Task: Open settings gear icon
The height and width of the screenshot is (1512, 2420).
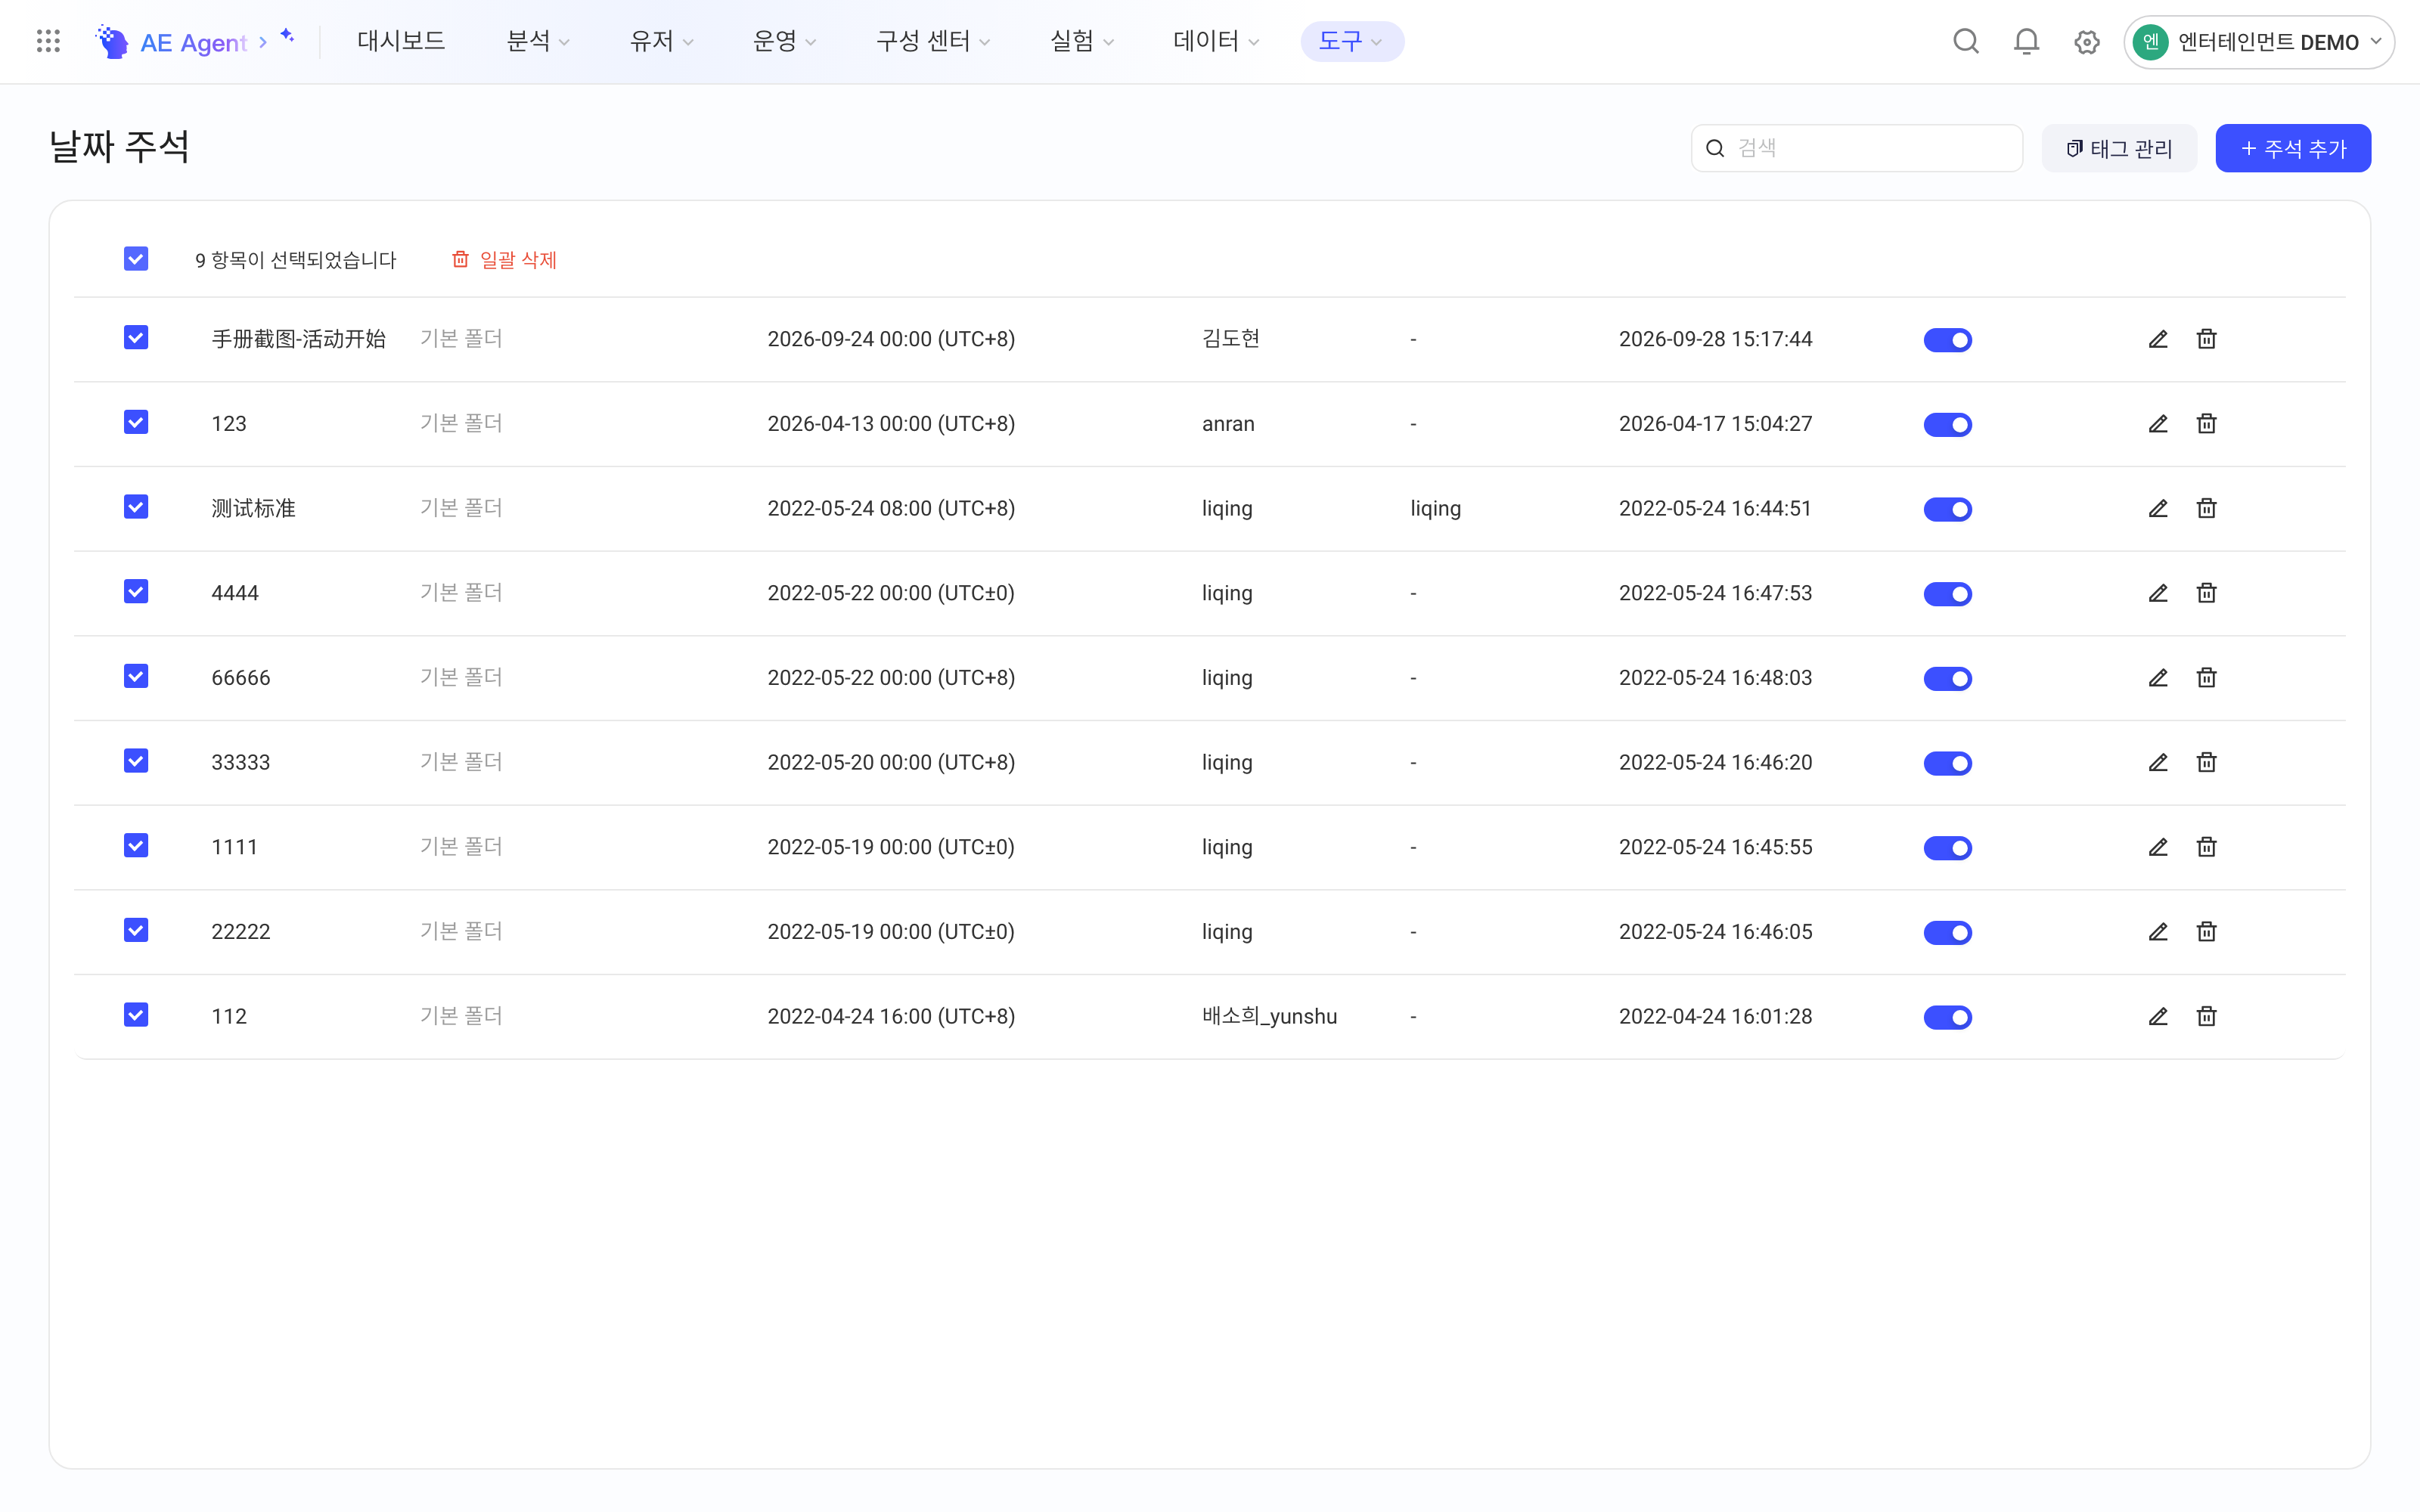Action: point(2087,42)
